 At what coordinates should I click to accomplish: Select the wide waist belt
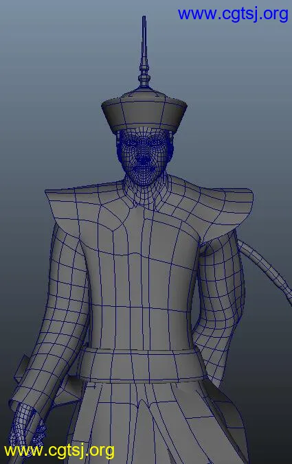point(142,365)
